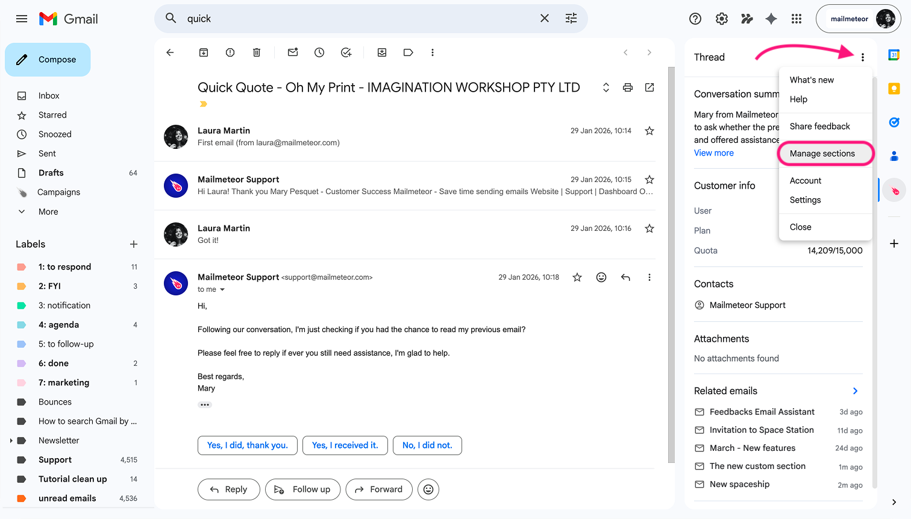Delete the open email thread

[x=256, y=52]
